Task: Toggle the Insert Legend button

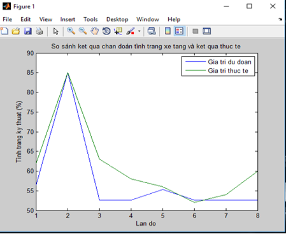Action: (180, 31)
